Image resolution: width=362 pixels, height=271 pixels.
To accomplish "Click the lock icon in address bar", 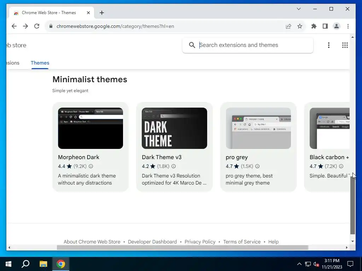I will 51,26.
